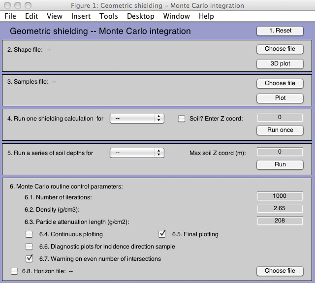Click the Max soil Z coord field
This screenshot has height=283, width=315.
click(280, 152)
